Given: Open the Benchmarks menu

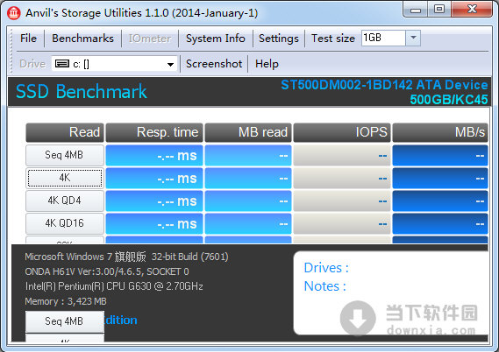Looking at the screenshot, I should pos(82,39).
